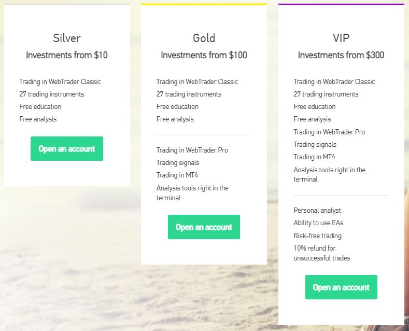Select the Silver plan heading
409x331 pixels.
67,38
